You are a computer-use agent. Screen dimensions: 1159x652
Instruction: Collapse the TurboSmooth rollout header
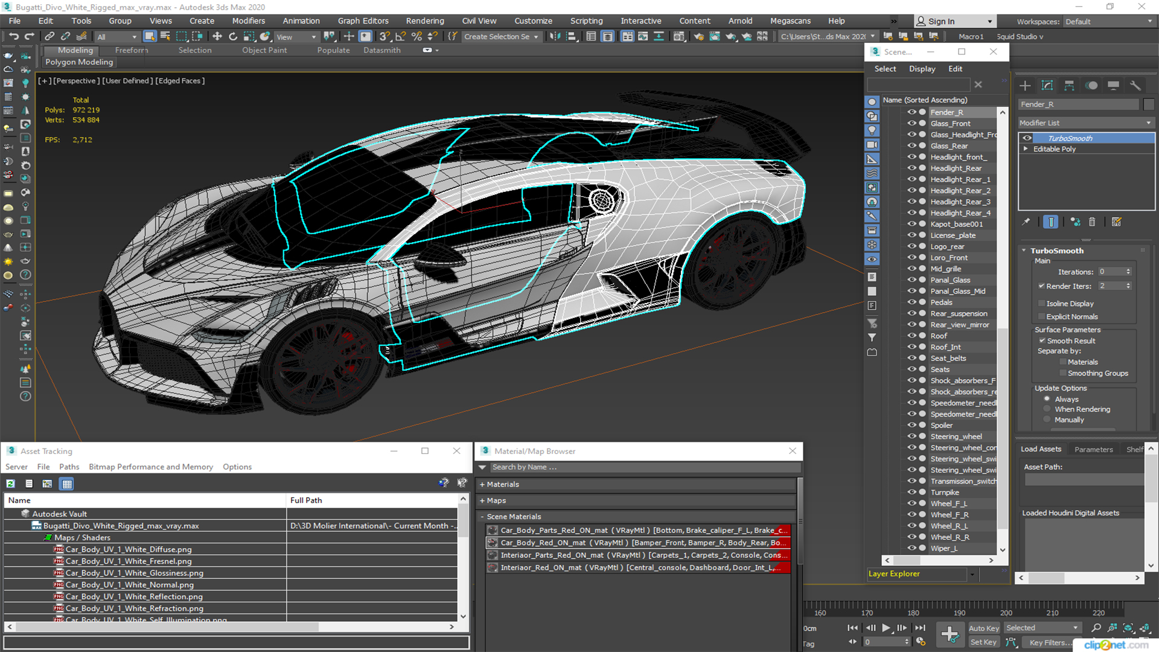1056,251
